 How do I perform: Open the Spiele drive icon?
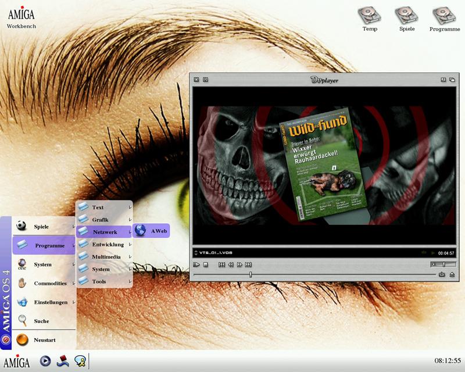[x=406, y=19]
